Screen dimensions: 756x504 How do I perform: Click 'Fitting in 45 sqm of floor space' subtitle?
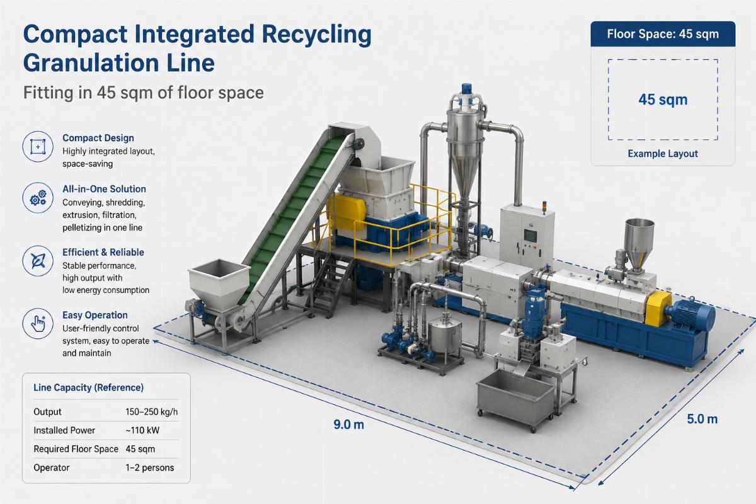click(143, 93)
